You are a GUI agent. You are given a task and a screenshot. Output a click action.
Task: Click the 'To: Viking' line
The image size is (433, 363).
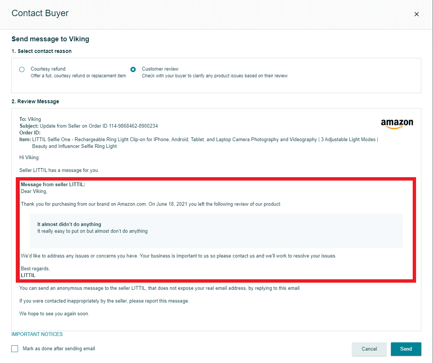pyautogui.click(x=30, y=119)
